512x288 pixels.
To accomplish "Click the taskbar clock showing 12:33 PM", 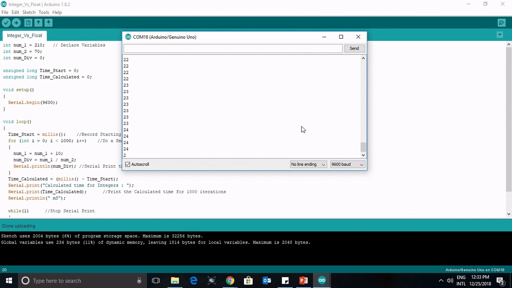I will click(480, 280).
